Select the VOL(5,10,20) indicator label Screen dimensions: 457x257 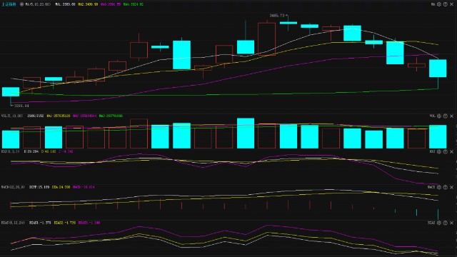click(12, 116)
